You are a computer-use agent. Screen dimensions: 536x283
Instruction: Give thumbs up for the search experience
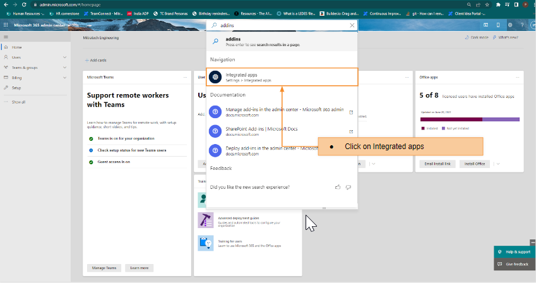click(x=338, y=187)
